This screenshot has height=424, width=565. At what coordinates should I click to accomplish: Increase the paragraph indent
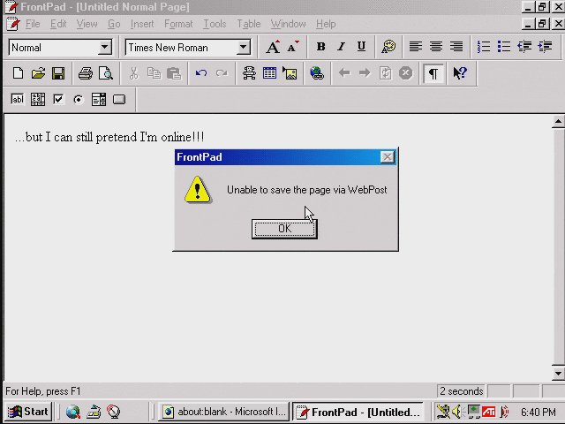point(546,47)
